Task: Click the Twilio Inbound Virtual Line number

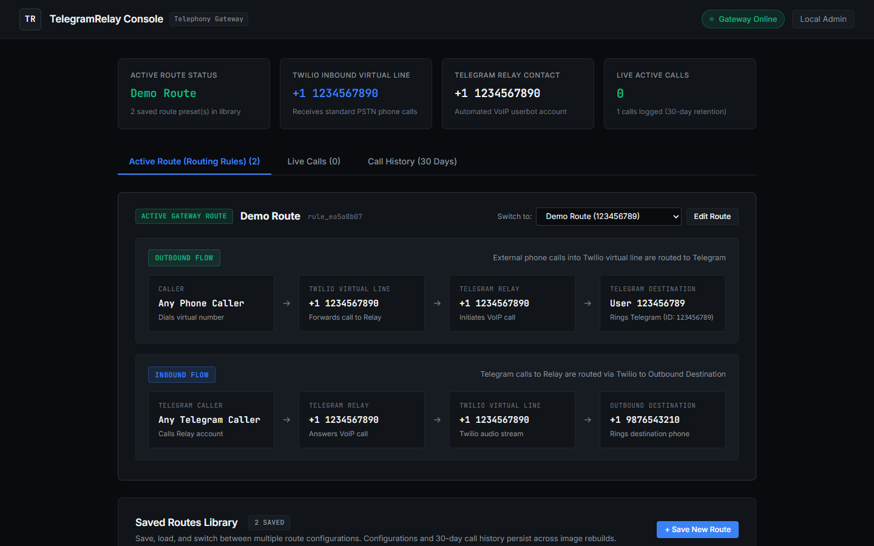Action: [335, 93]
